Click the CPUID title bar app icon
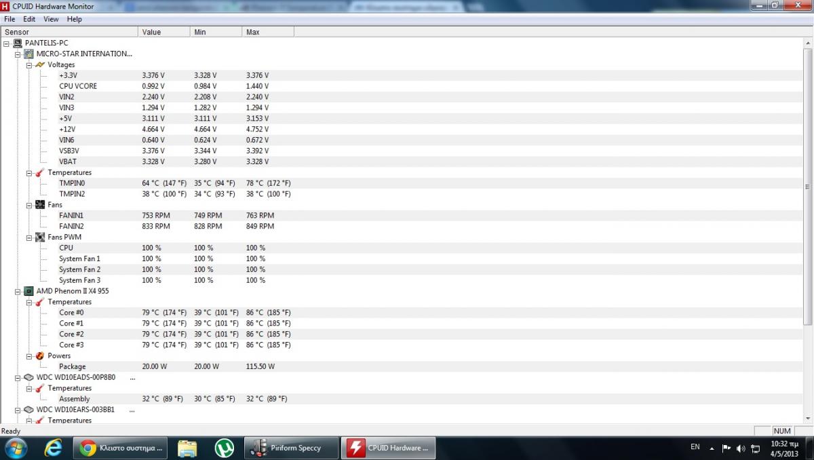This screenshot has width=814, height=460. [x=6, y=6]
